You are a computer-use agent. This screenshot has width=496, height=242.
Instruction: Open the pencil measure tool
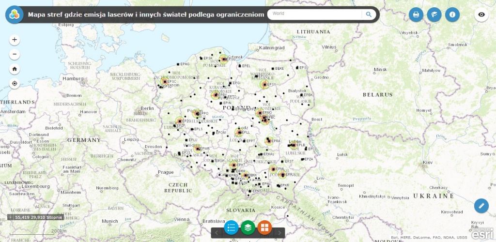pos(481,206)
